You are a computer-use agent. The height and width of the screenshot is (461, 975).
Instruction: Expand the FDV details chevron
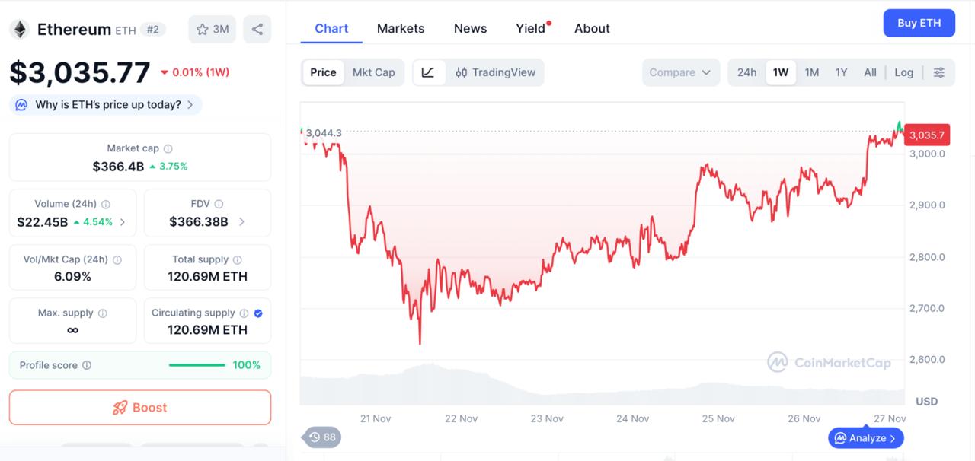click(x=241, y=221)
